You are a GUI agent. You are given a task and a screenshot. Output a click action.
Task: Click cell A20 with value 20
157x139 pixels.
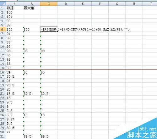[15, 89]
